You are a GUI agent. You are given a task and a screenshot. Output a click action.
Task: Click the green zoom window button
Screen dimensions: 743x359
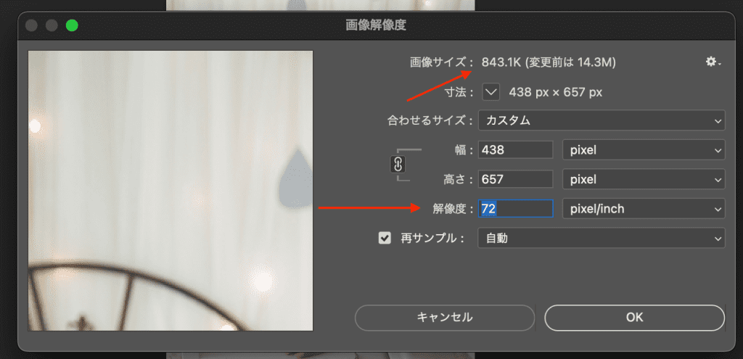click(x=72, y=25)
